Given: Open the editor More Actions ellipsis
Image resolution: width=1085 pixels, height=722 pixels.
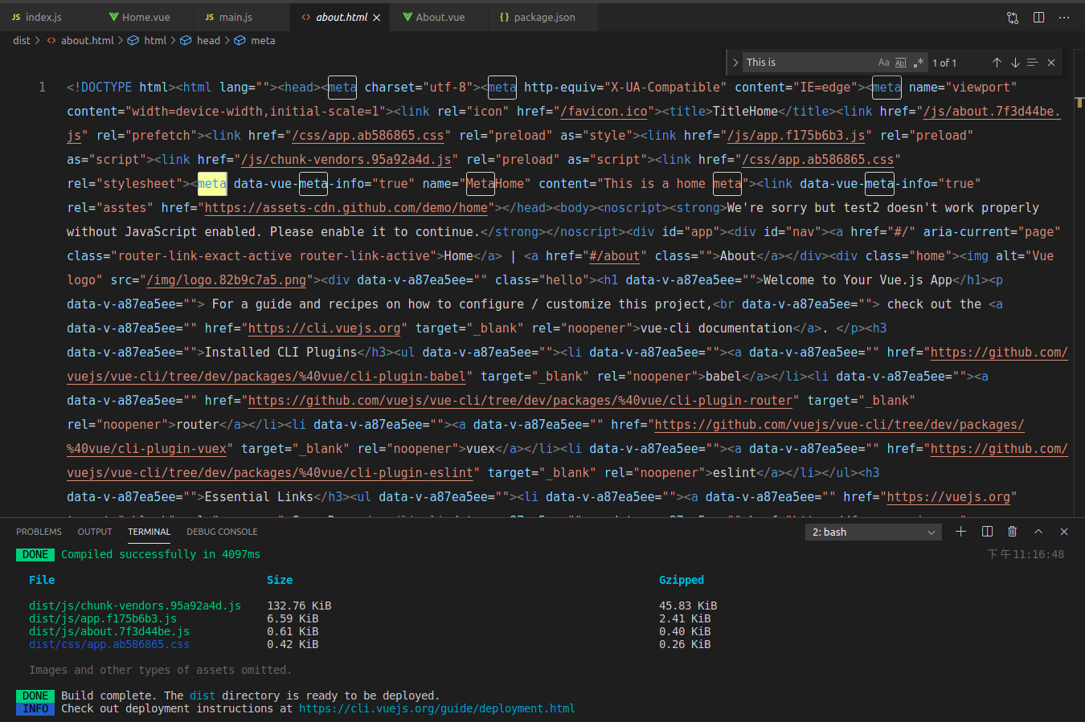Looking at the screenshot, I should [x=1064, y=17].
